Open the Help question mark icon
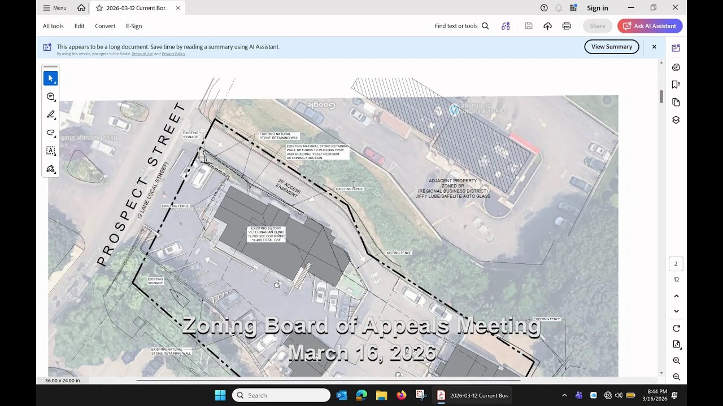The image size is (723, 406). pos(544,8)
